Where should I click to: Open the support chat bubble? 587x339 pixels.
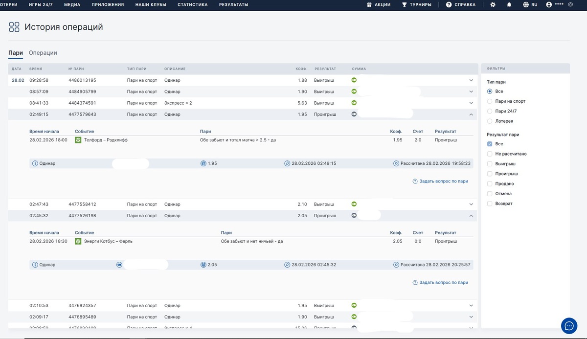tap(569, 325)
